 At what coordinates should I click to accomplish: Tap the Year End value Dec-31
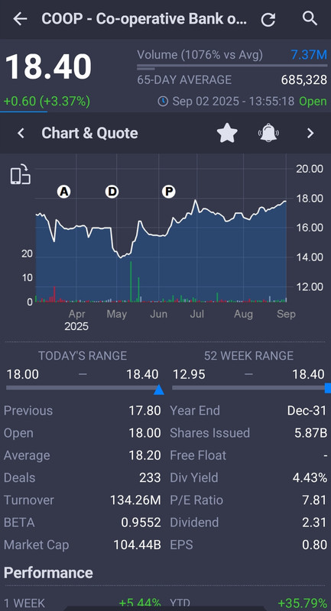pyautogui.click(x=307, y=410)
